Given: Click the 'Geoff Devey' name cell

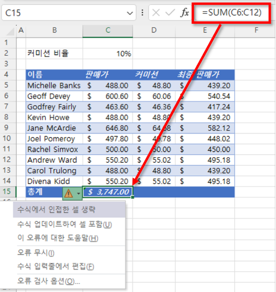Looking at the screenshot, I should [x=54, y=96].
